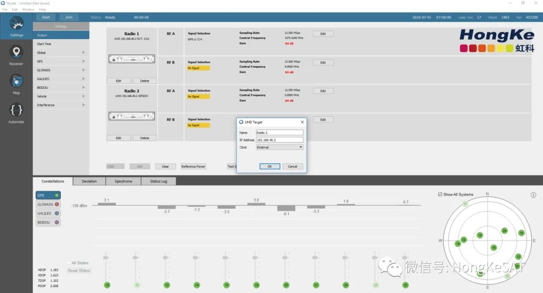Click satellite 24 marker on sky plot
The image size is (543, 293).
[x=505, y=230]
